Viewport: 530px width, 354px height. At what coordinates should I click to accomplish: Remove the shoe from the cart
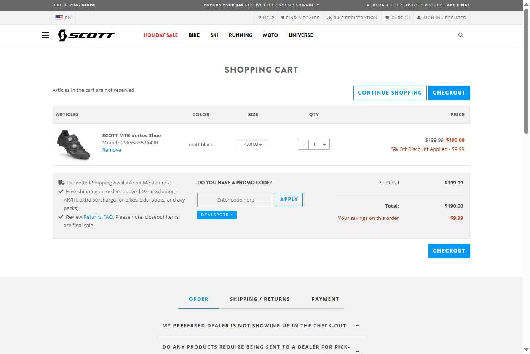pos(112,150)
